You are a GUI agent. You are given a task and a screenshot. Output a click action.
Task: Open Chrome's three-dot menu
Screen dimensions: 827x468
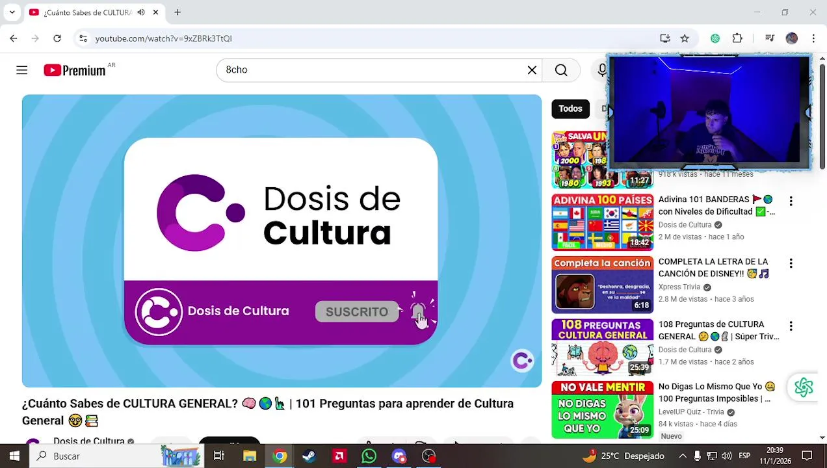[x=813, y=38]
